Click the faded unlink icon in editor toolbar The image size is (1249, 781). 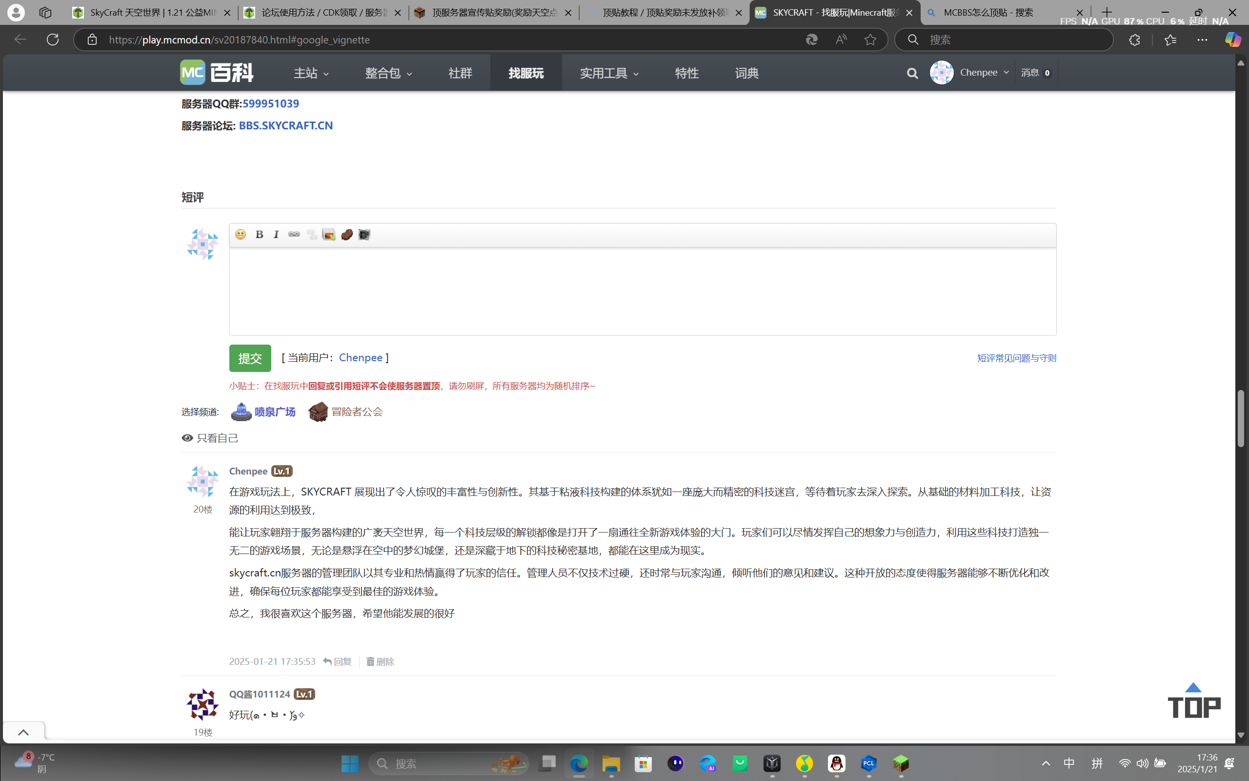coord(311,234)
